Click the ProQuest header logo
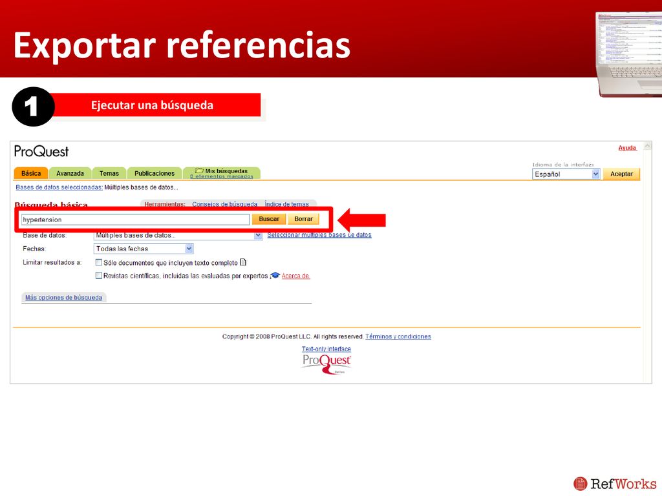 pyautogui.click(x=41, y=151)
